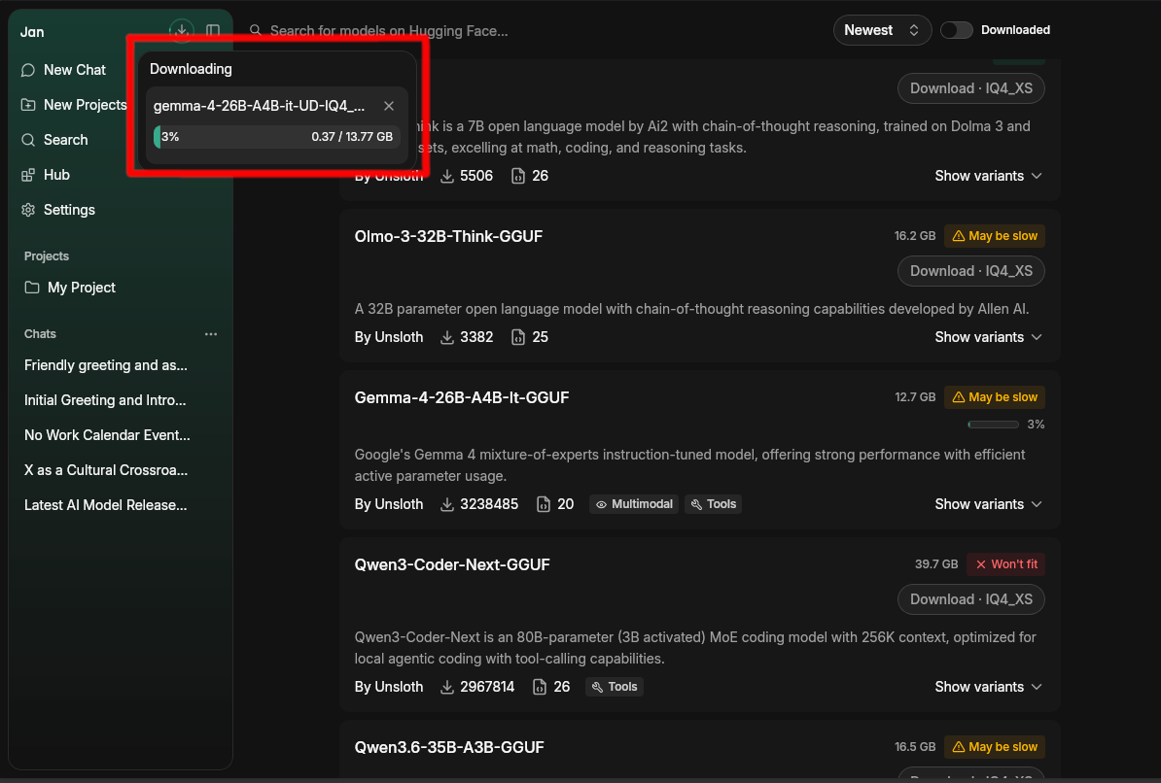Image resolution: width=1161 pixels, height=783 pixels.
Task: Open the Newest sort dropdown
Action: [x=882, y=30]
